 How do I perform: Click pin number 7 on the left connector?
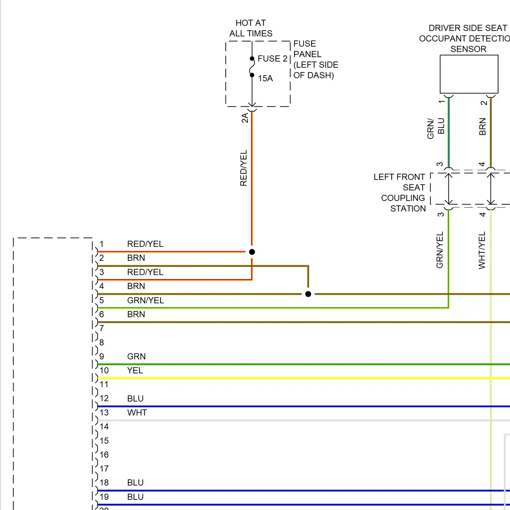coord(102,328)
